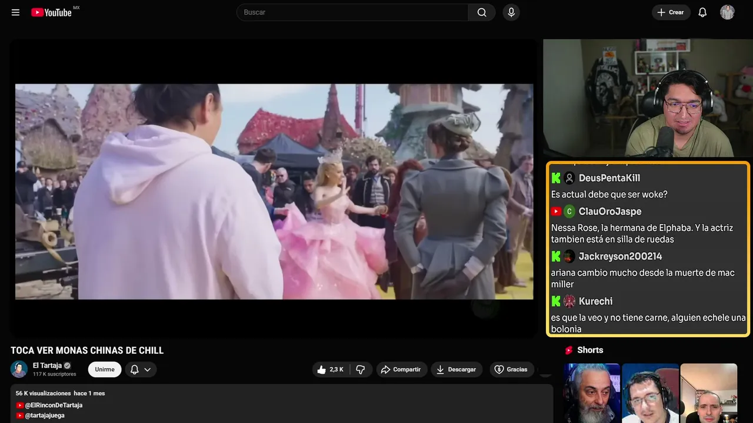Open the account avatar menu
The image size is (753, 423).
click(727, 12)
